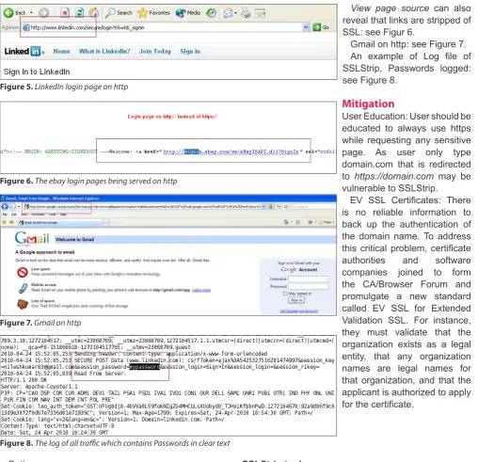Click the padlock icon in Gmail address bar
Image resolution: width=478 pixels, height=462 pixels.
point(270,207)
